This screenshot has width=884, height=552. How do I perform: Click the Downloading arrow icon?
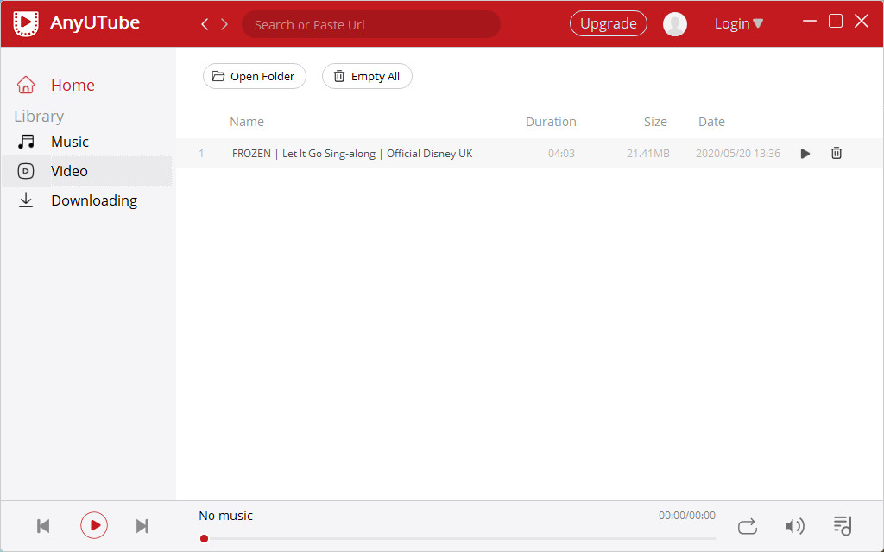point(26,200)
